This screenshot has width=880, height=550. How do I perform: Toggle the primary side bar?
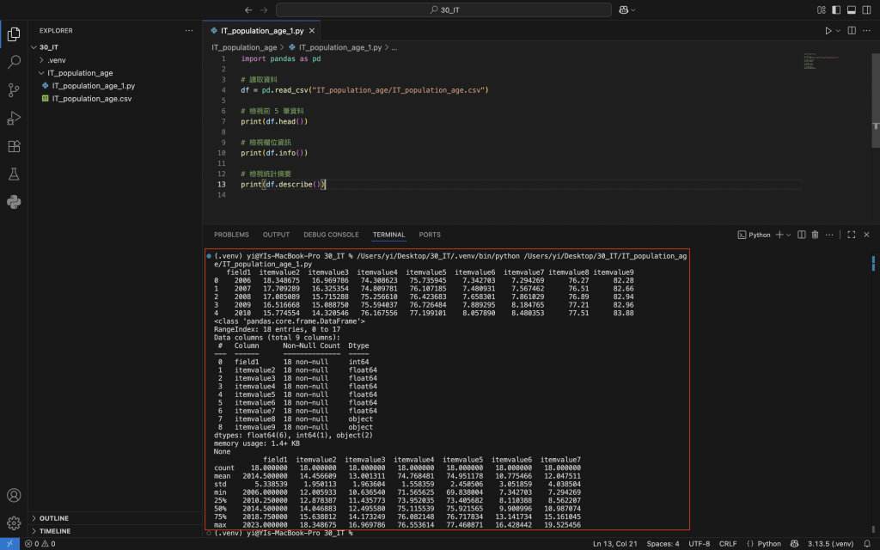point(836,10)
